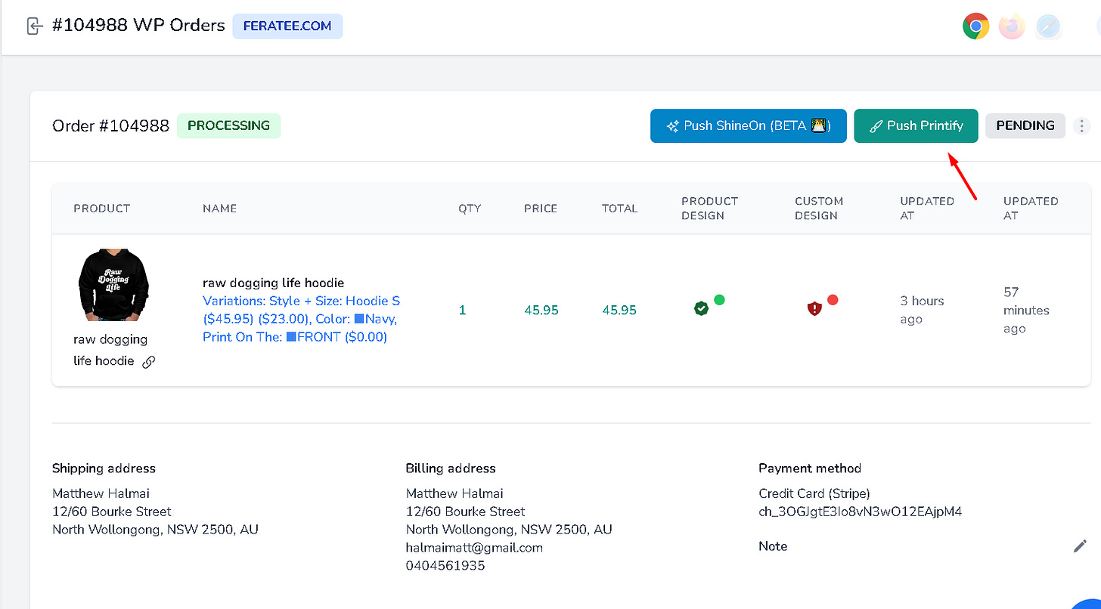Click the halmaimatt@gmail.com billing email

tap(474, 548)
